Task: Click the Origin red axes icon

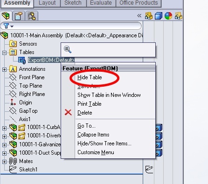Action: pyautogui.click(x=13, y=102)
